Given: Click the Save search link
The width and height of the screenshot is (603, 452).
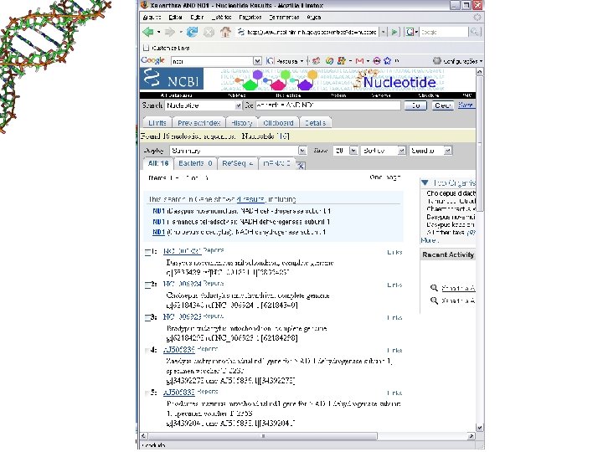Looking at the screenshot, I should 466,105.
